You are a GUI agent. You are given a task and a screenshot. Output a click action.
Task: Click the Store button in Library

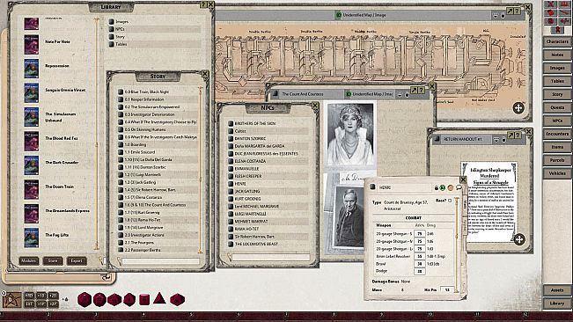tap(53, 260)
